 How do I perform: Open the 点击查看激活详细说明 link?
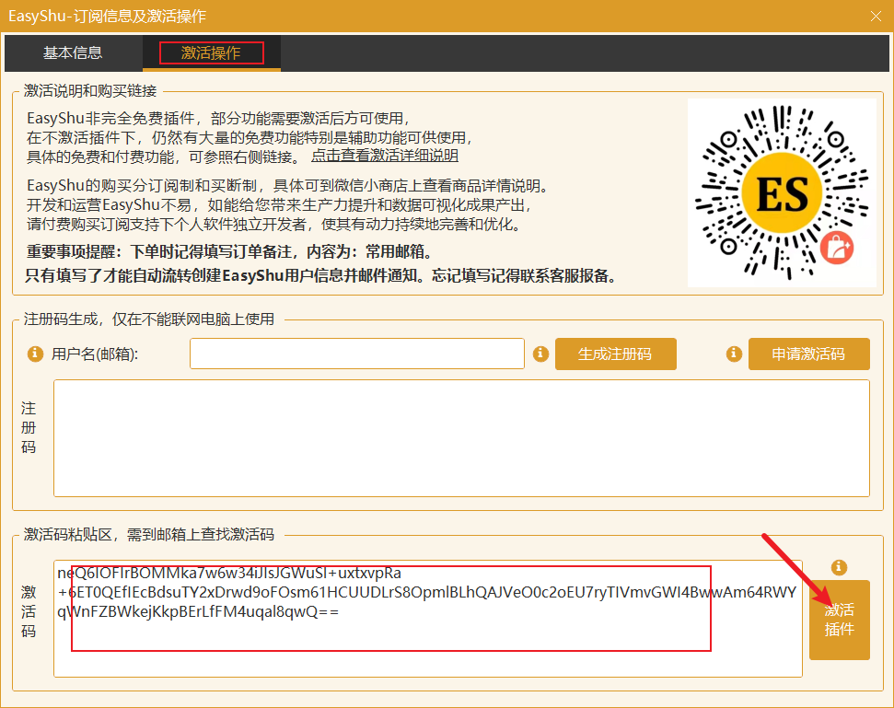click(384, 156)
